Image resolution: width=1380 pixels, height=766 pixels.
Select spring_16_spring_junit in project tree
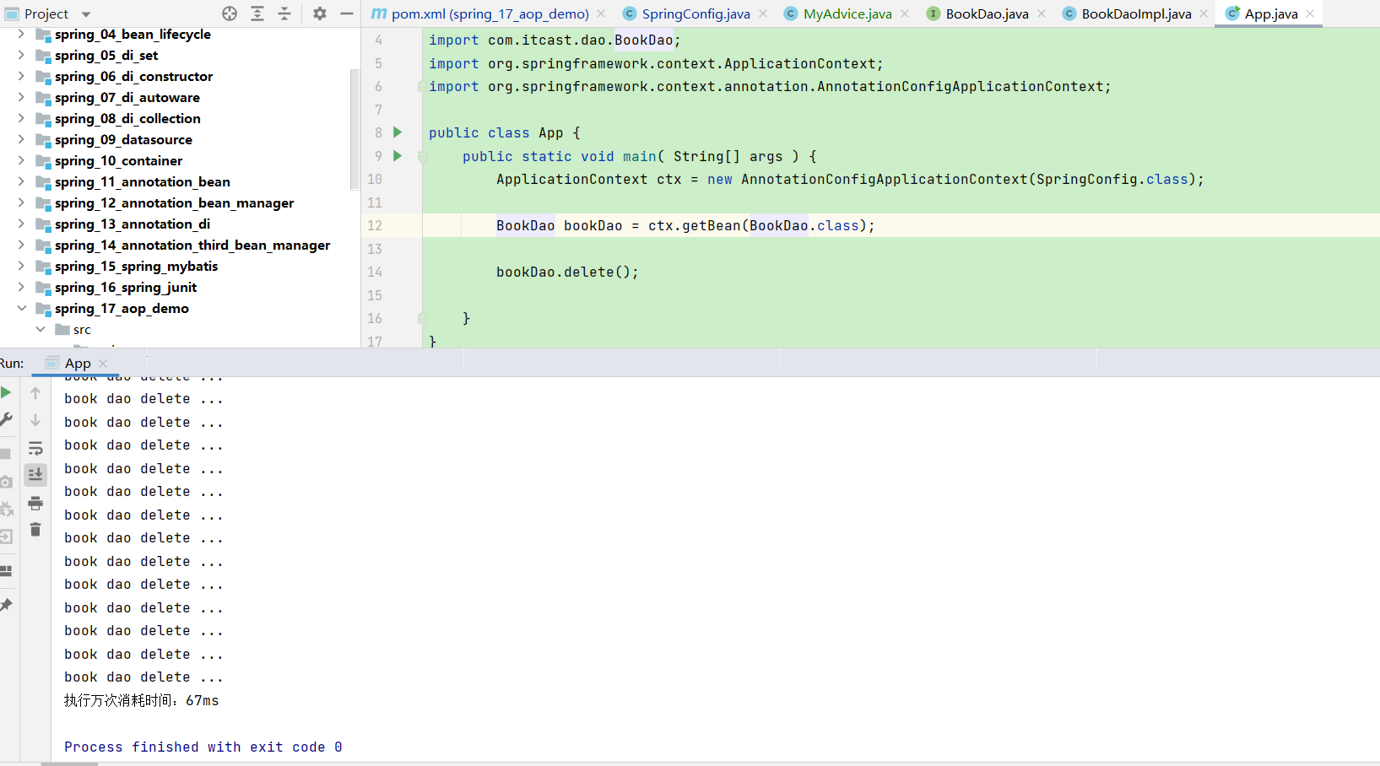point(126,287)
